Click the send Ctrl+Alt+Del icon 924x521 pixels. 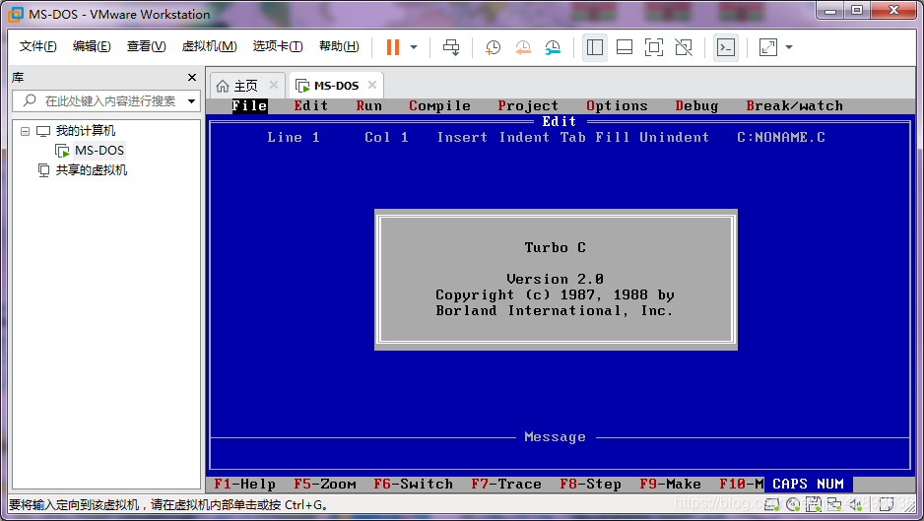pyautogui.click(x=451, y=47)
